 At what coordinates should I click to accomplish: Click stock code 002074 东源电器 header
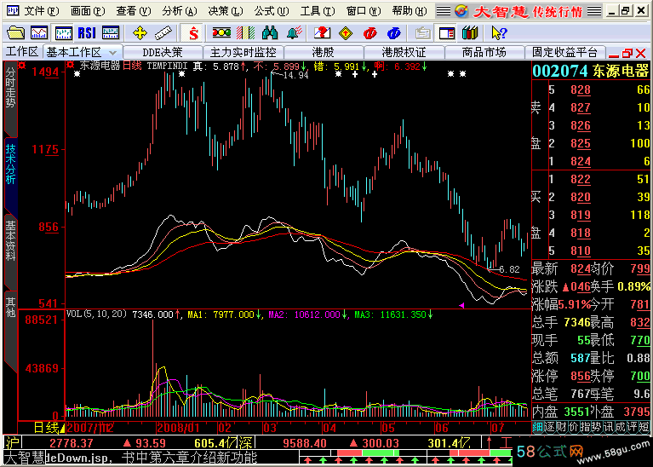pyautogui.click(x=591, y=71)
